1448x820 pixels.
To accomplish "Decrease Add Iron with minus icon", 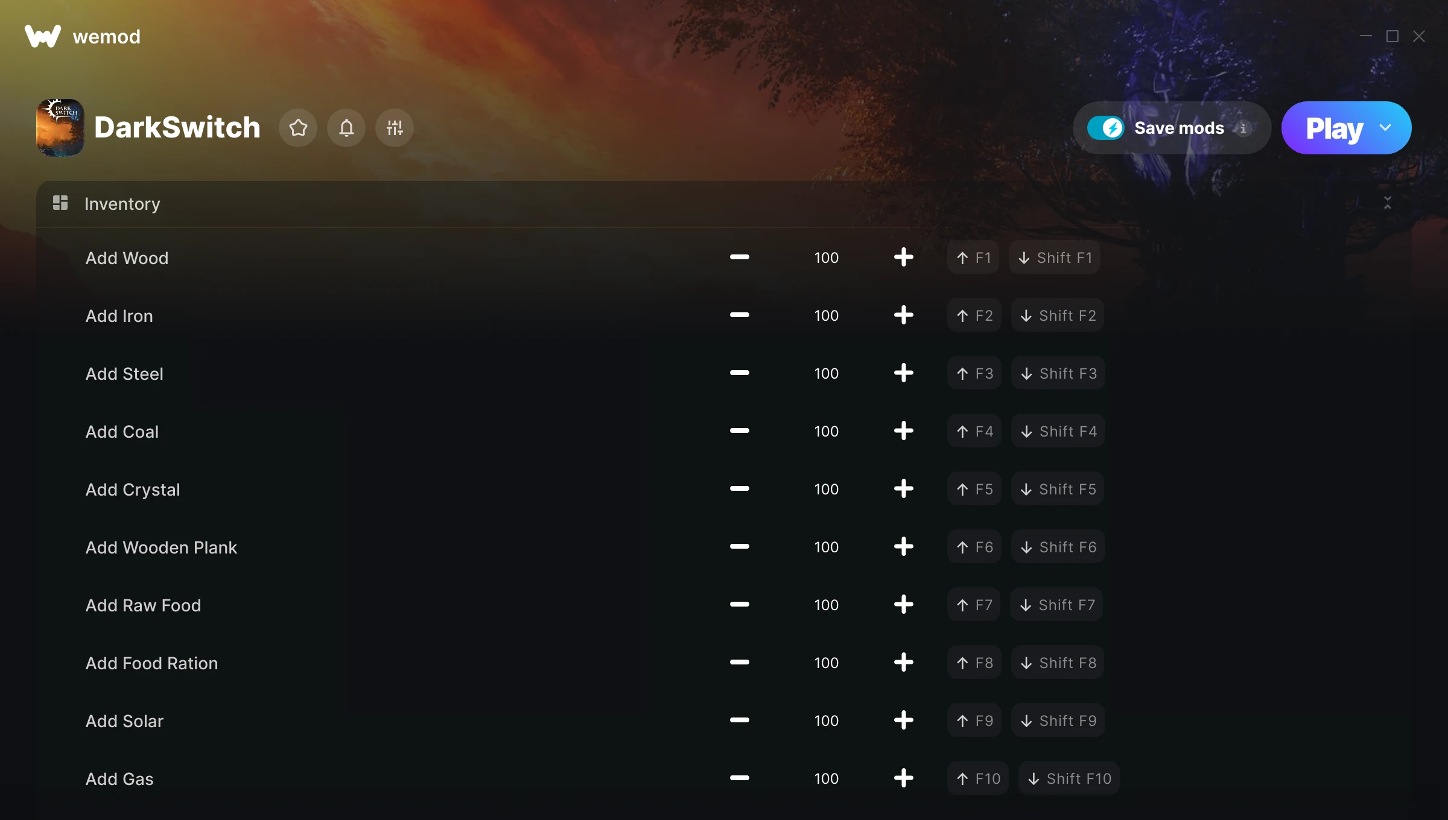I will [740, 315].
